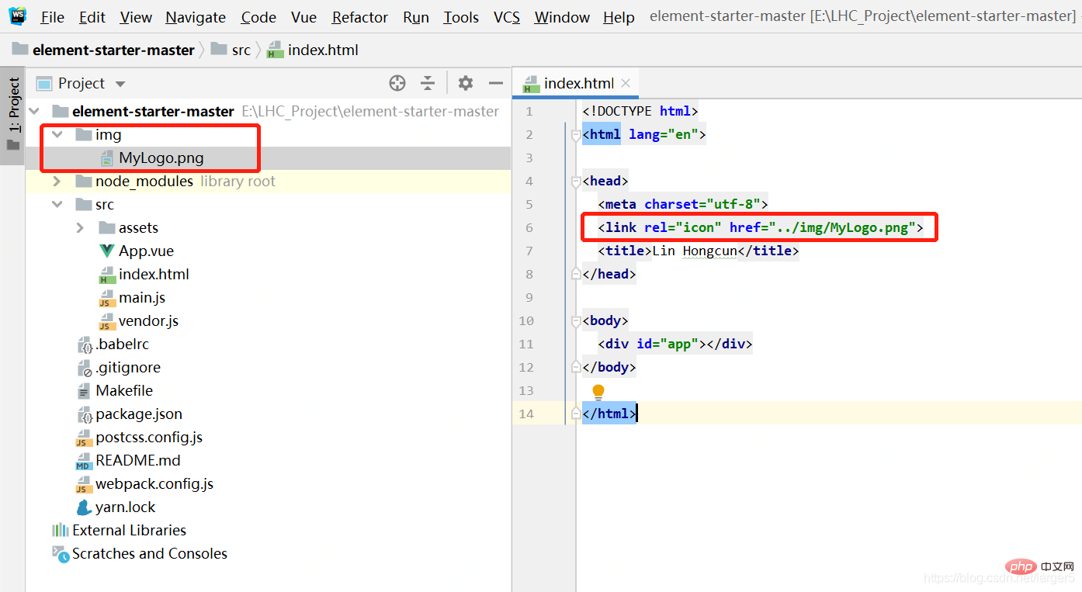1082x592 pixels.
Task: Expand the node_modules folder
Action: coord(57,181)
